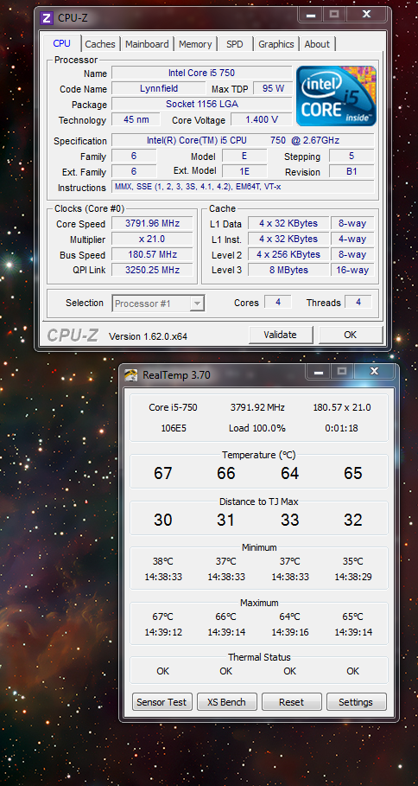Minimize the RealTemp window

tap(319, 372)
